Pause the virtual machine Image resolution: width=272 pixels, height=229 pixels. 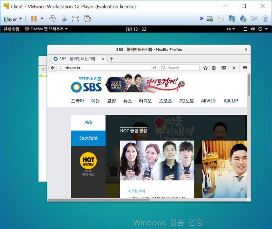(34, 19)
